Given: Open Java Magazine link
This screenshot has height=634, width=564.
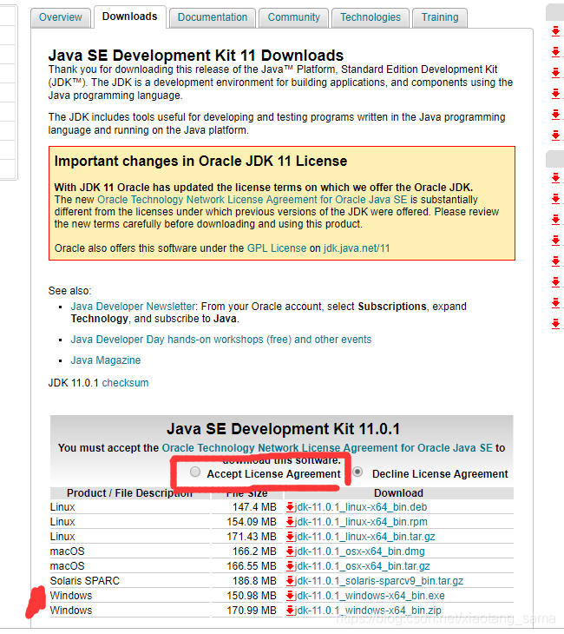Looking at the screenshot, I should click(x=106, y=360).
